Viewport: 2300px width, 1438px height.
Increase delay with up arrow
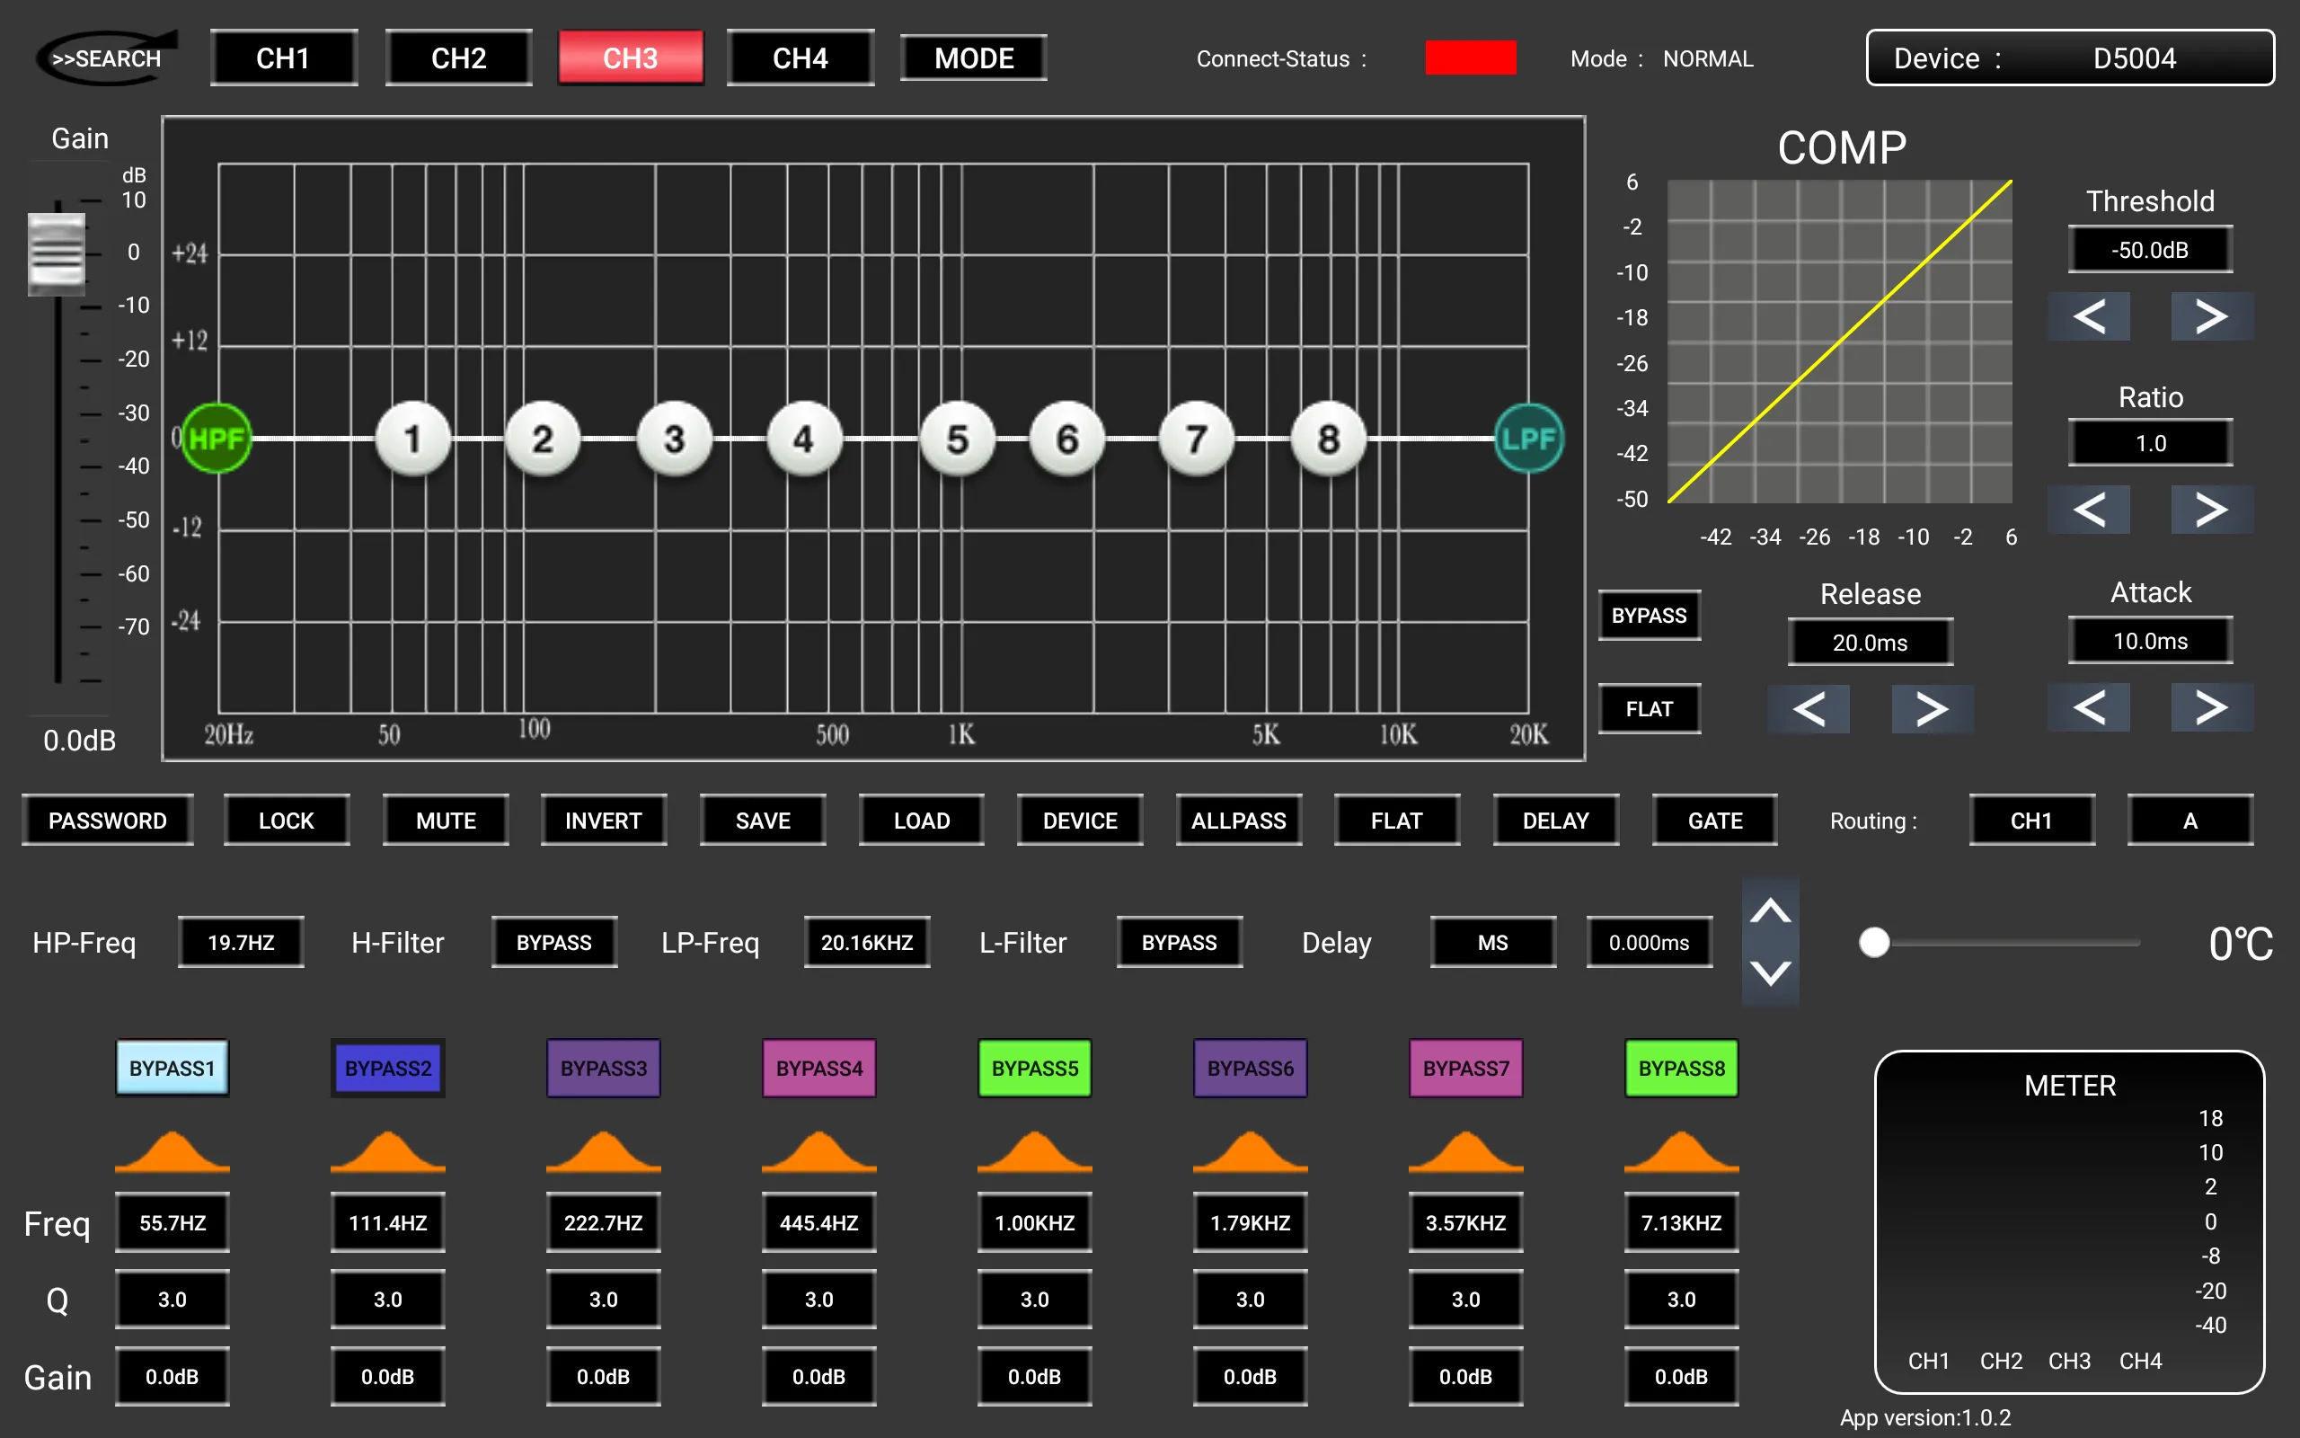[1770, 912]
